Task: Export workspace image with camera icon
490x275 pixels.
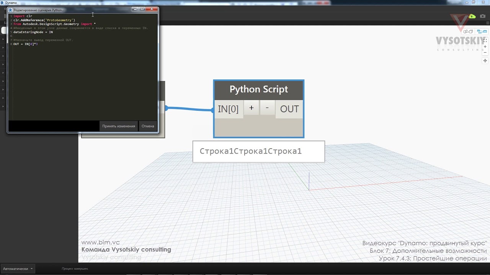Action: [483, 16]
